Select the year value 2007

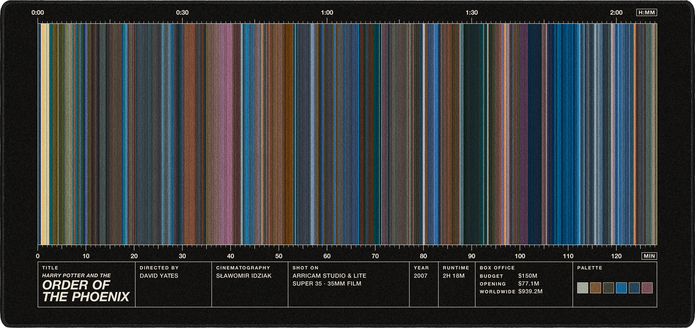tap(420, 276)
